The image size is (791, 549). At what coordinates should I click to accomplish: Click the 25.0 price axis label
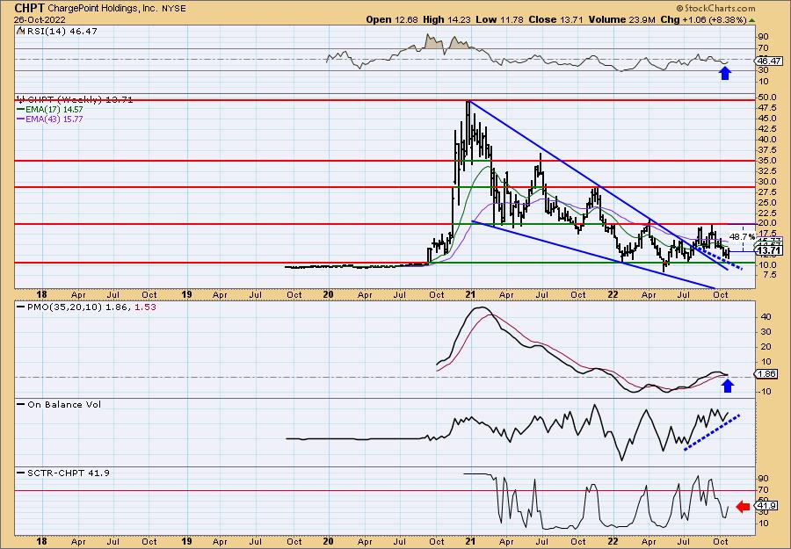[766, 203]
